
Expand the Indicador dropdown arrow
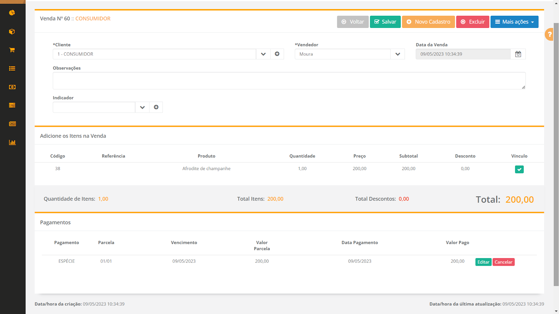point(142,107)
